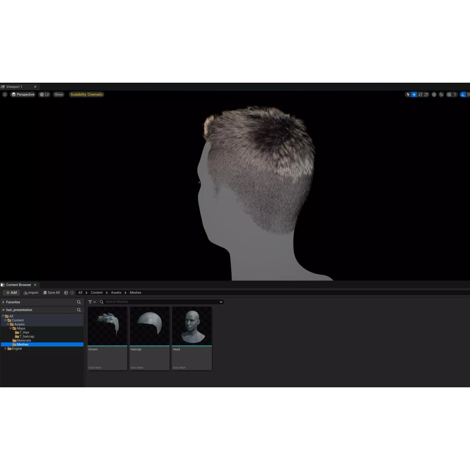Click the green Add button
The image size is (470, 470).
11,292
